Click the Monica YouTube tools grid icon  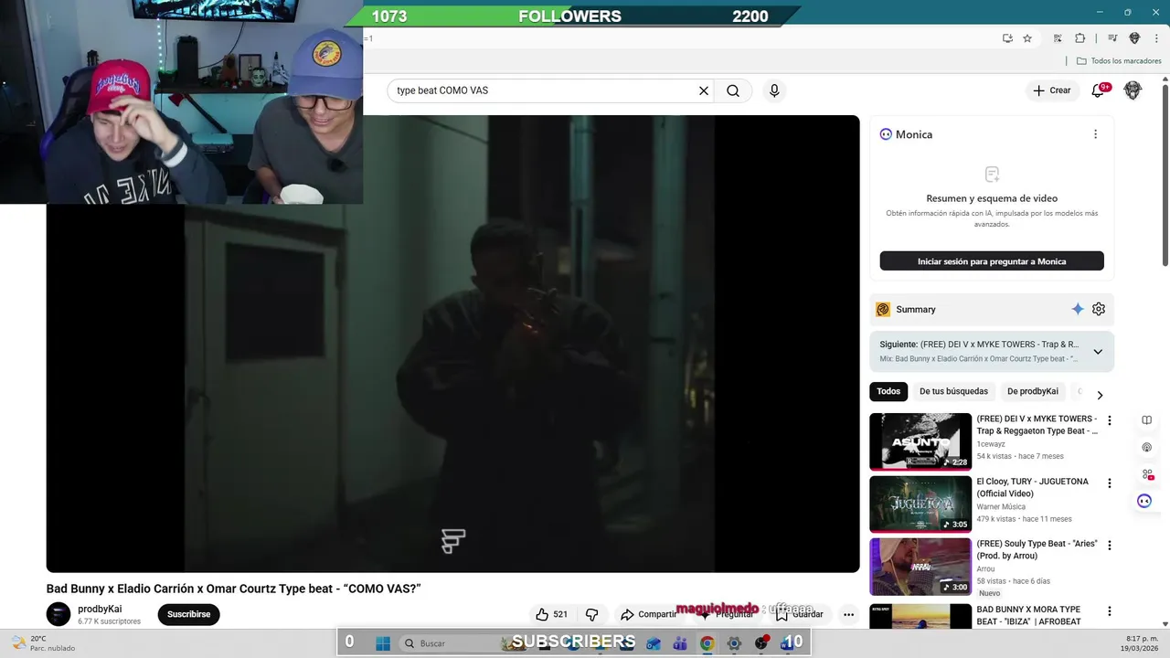point(1146,474)
